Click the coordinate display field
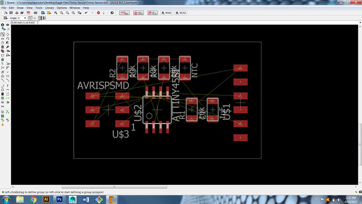Screen dimensions: 362x204 24,22
